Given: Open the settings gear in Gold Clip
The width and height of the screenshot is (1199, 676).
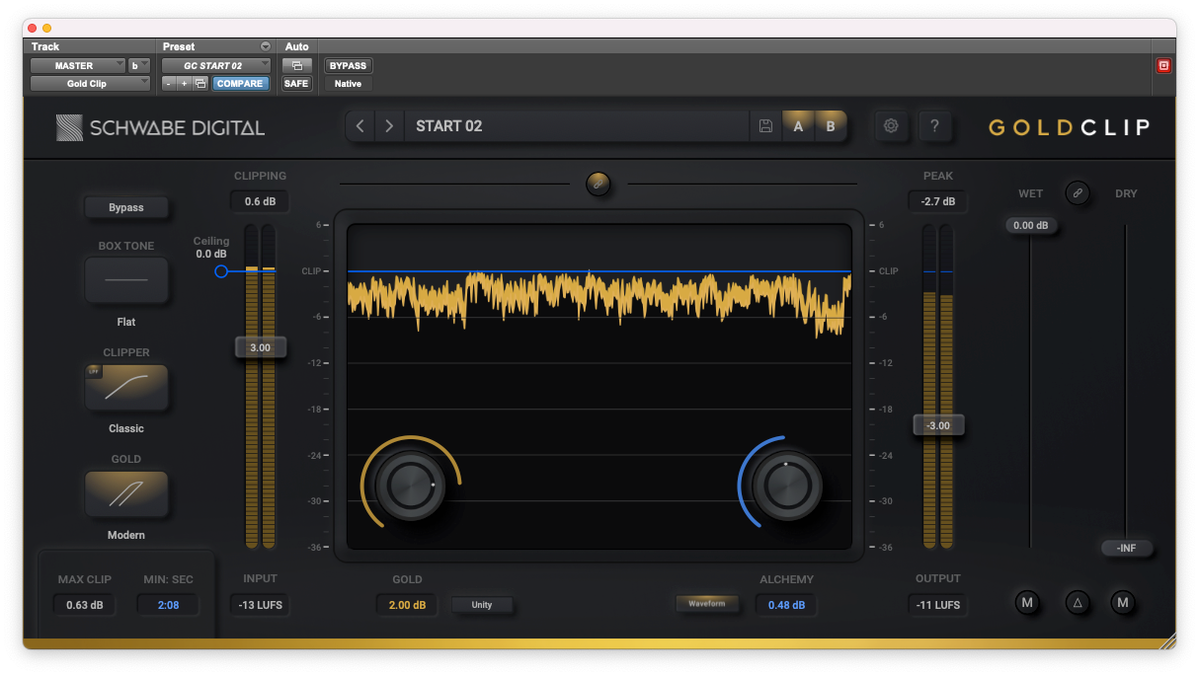Looking at the screenshot, I should click(891, 126).
